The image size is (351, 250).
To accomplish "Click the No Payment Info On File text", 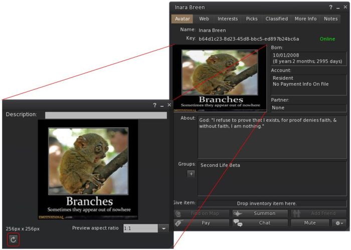I will click(x=300, y=84).
